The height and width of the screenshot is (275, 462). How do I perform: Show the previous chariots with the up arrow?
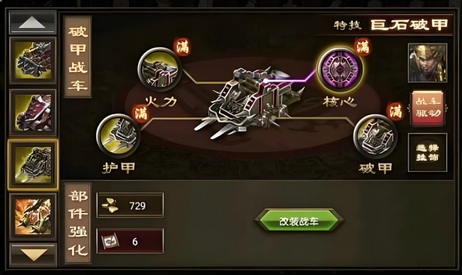click(x=33, y=22)
